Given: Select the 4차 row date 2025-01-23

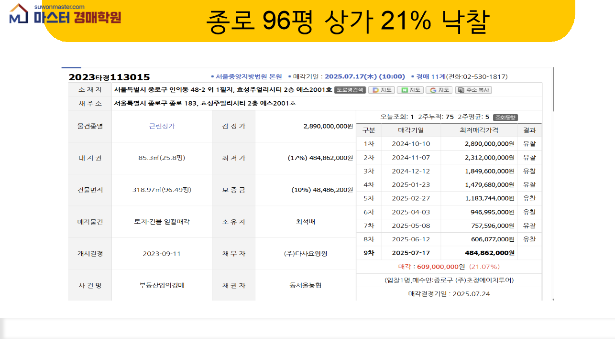Looking at the screenshot, I should click(x=411, y=184).
